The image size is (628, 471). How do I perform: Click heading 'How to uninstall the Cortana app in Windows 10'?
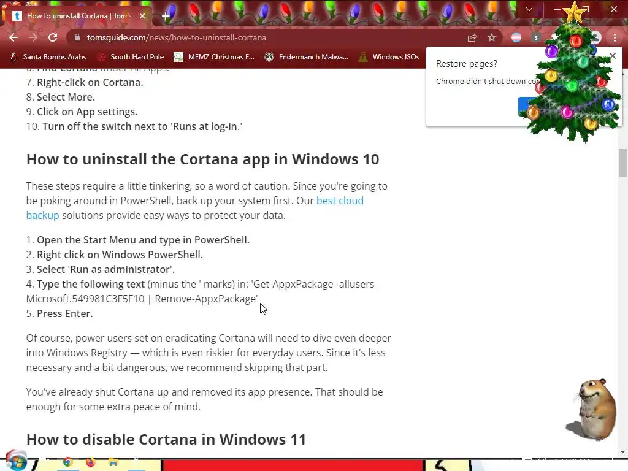click(x=202, y=159)
